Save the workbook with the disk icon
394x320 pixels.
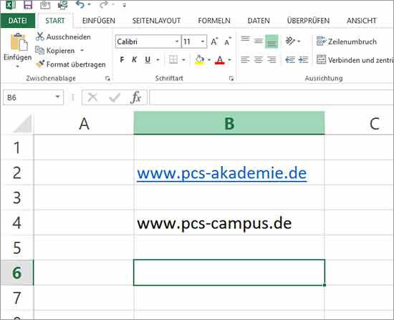point(28,5)
